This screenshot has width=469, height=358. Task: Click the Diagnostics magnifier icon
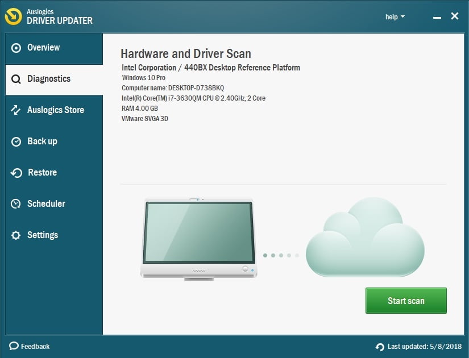click(x=16, y=80)
